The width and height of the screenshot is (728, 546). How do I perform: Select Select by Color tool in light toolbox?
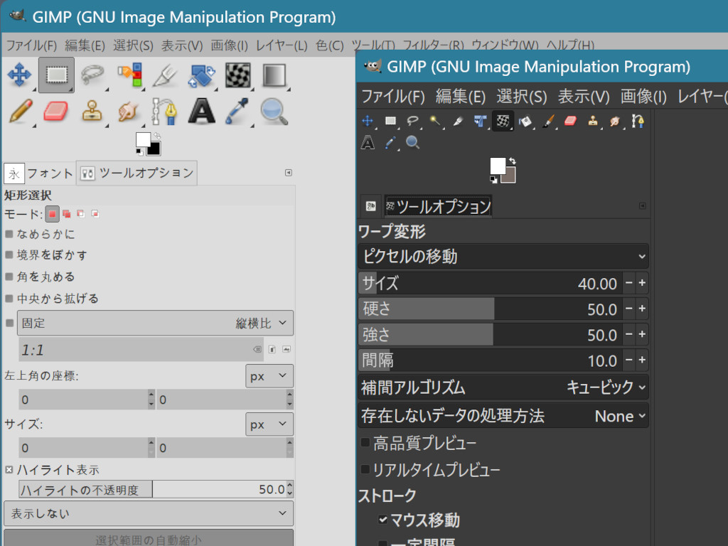click(x=129, y=75)
